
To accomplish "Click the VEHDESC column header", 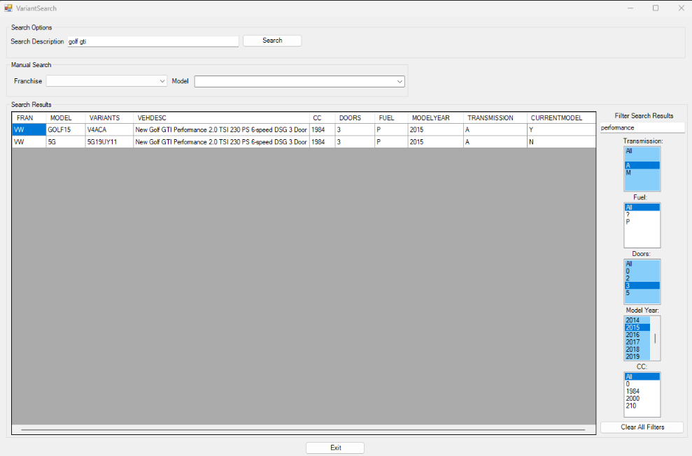I will click(x=222, y=118).
